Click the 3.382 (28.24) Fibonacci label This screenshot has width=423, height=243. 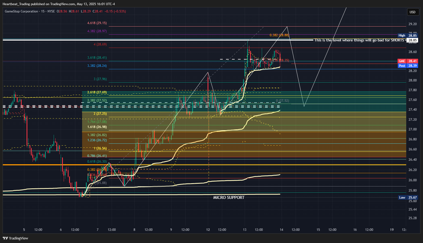coord(97,66)
